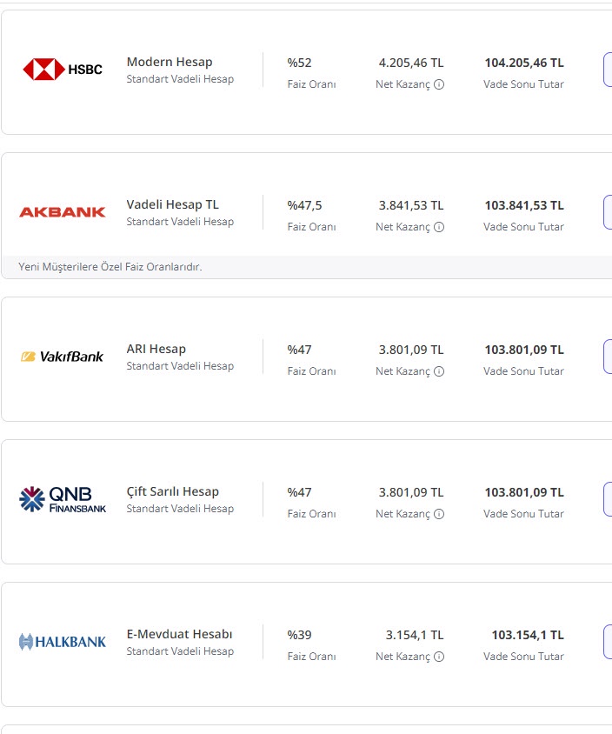
Task: Open the Vadeli Hesap TL title
Action: [x=173, y=204]
